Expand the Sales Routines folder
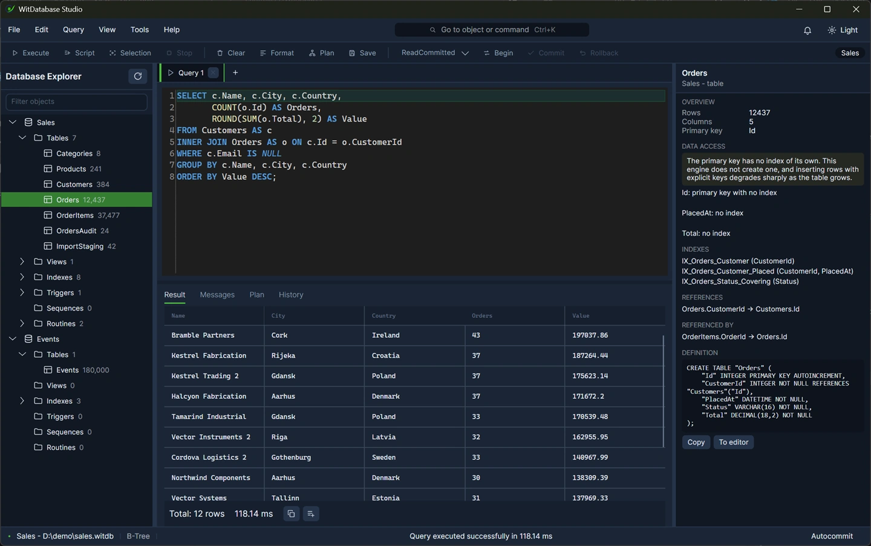This screenshot has width=871, height=546. [x=22, y=324]
